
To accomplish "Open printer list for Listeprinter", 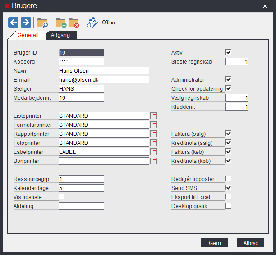I will pyautogui.click(x=154, y=116).
